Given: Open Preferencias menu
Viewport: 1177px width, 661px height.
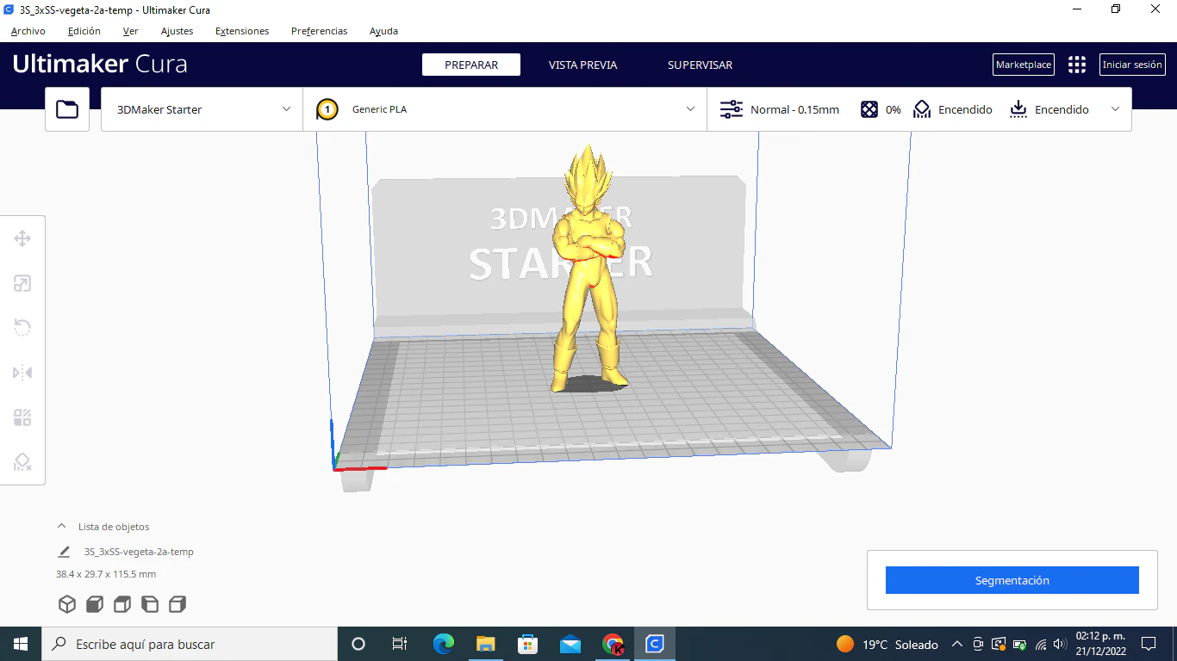Looking at the screenshot, I should [319, 31].
